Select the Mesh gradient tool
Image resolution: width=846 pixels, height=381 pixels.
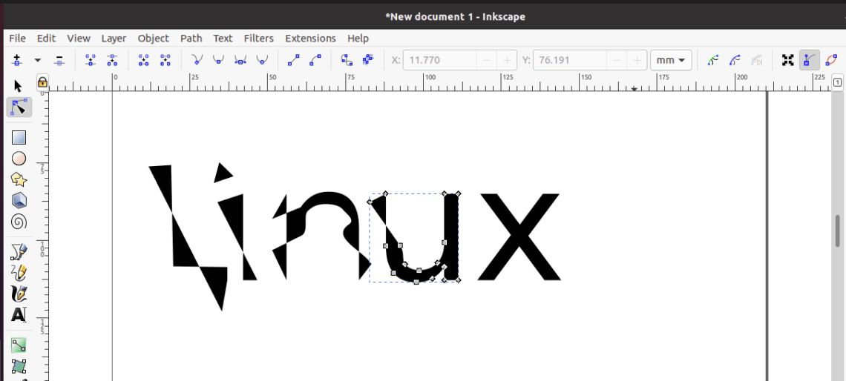(x=19, y=366)
